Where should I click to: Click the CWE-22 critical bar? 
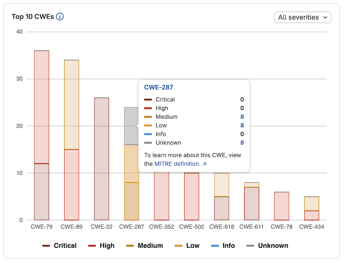pos(101,158)
